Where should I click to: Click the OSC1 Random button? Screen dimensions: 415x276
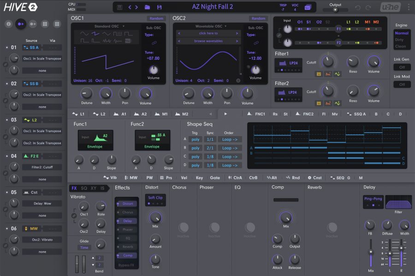click(x=156, y=18)
